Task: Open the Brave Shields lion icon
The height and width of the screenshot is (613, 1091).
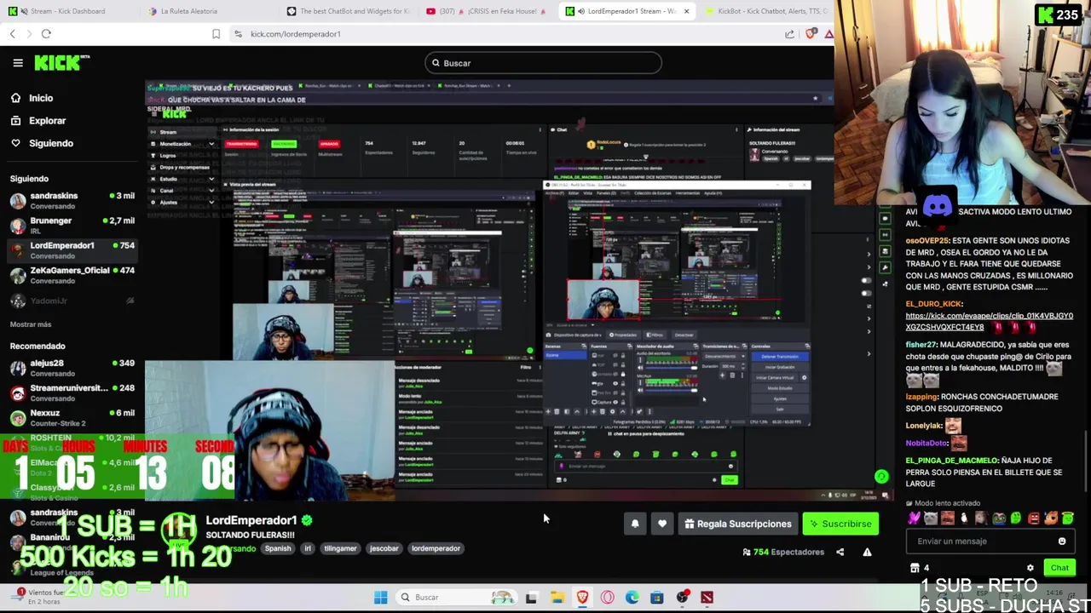Action: point(811,34)
